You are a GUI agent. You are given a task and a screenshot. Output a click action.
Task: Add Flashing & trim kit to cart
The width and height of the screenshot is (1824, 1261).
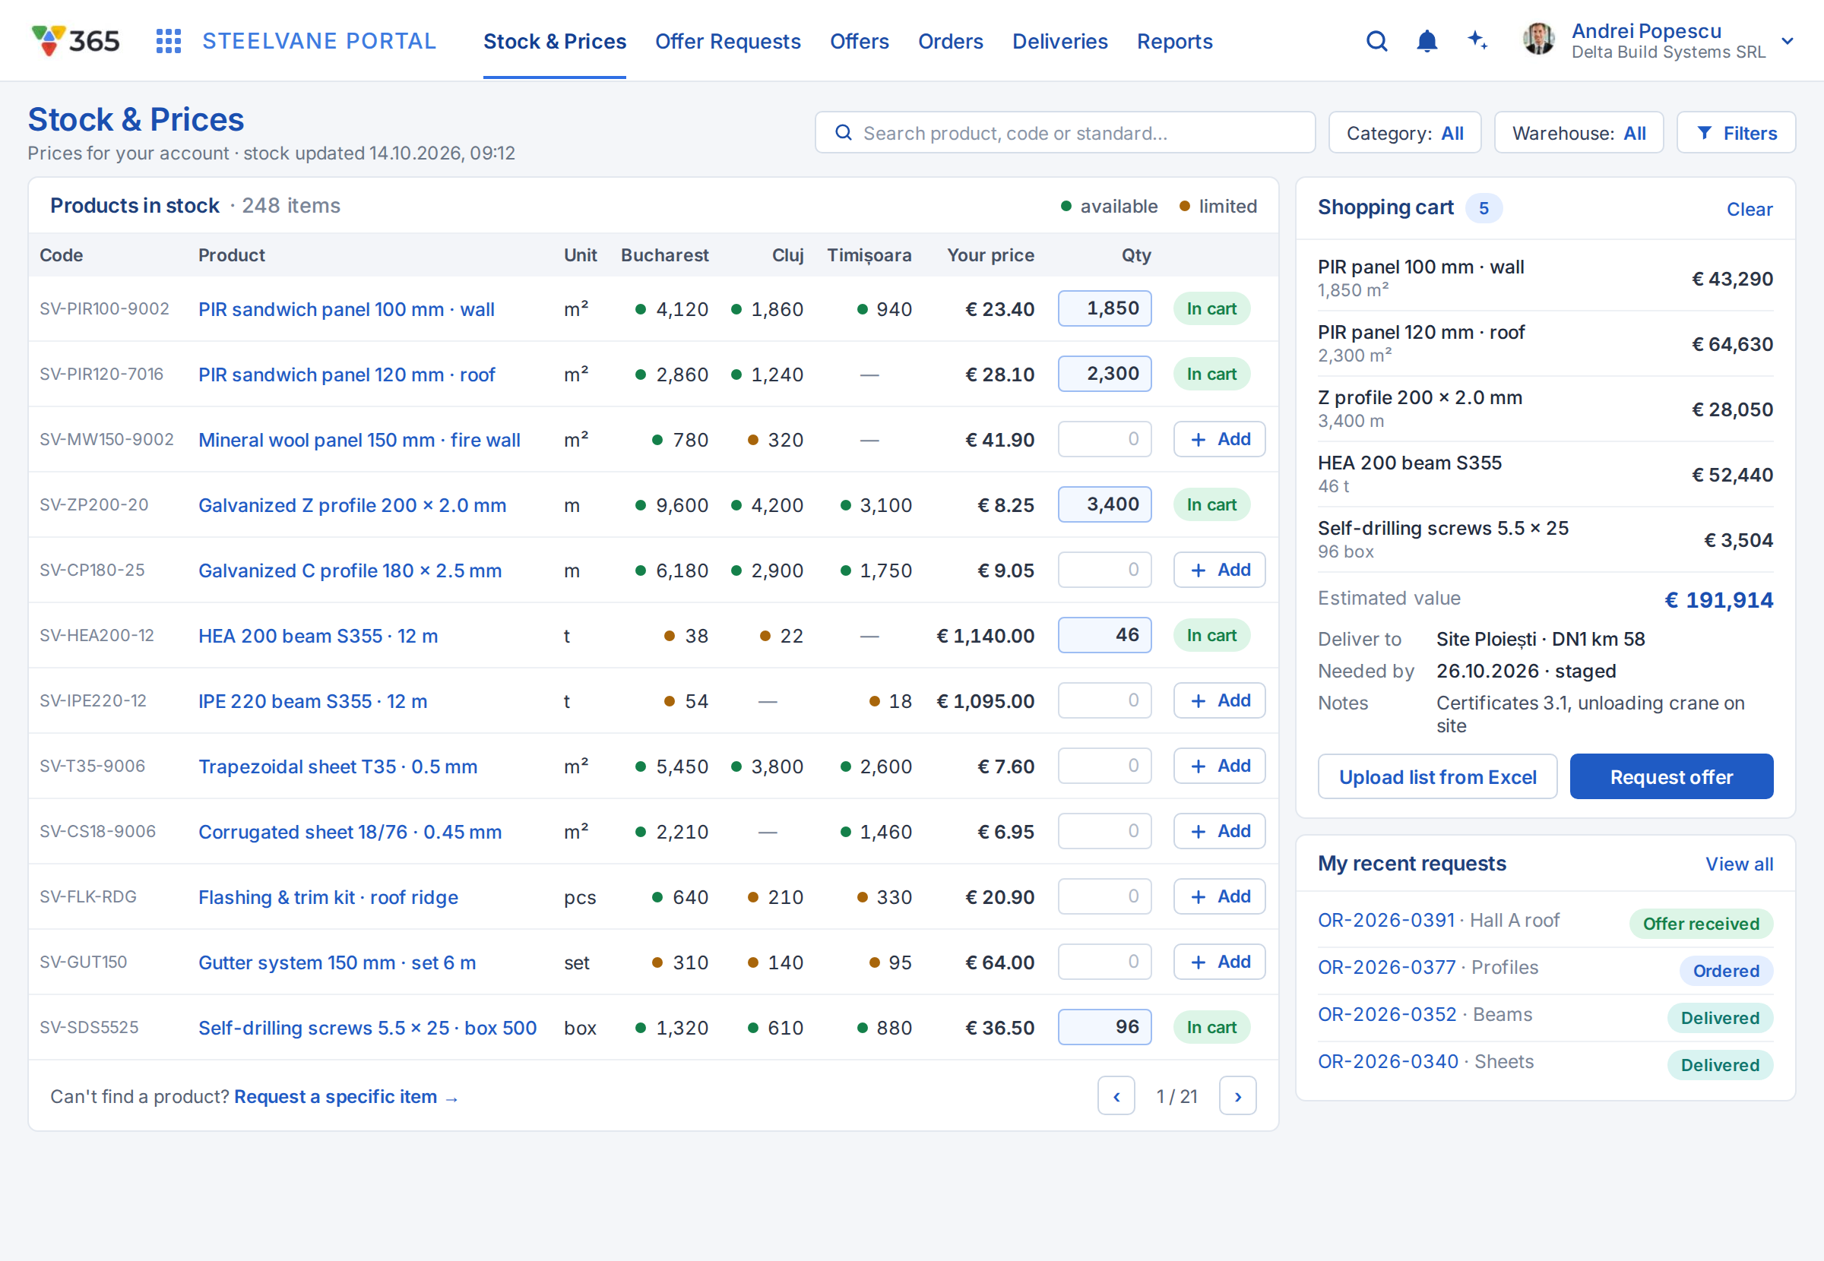[x=1218, y=897]
